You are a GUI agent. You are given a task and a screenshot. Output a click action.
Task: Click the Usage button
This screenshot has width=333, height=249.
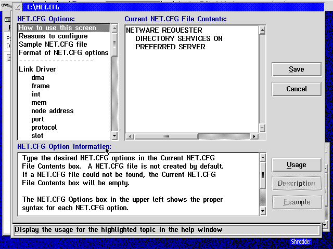click(297, 165)
